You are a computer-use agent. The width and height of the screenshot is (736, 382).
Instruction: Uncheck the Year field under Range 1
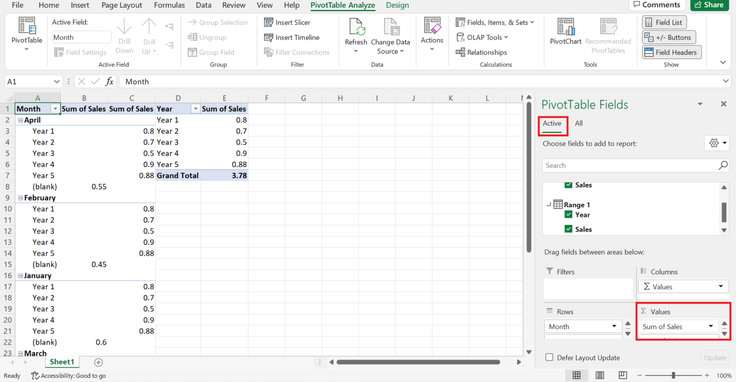point(568,215)
